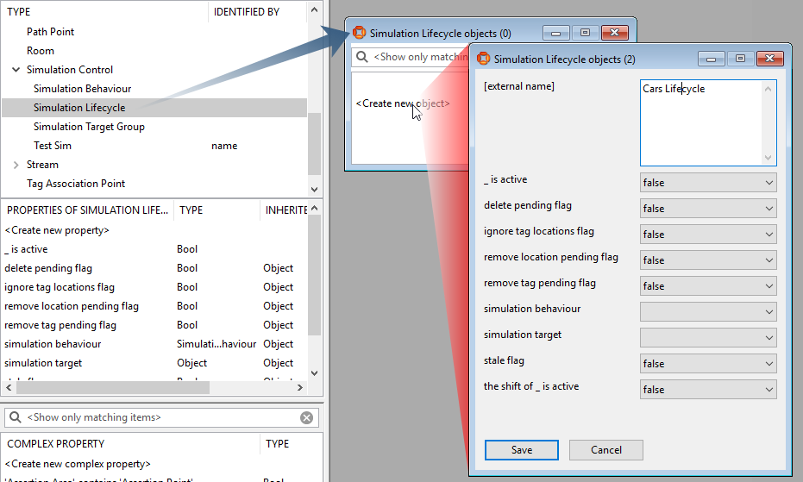
Task: Click the properties horizontal scrollbar thumb
Action: point(113,388)
